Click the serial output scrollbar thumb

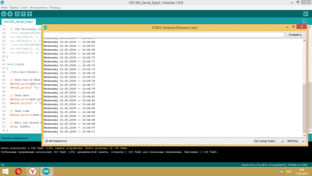(304, 109)
